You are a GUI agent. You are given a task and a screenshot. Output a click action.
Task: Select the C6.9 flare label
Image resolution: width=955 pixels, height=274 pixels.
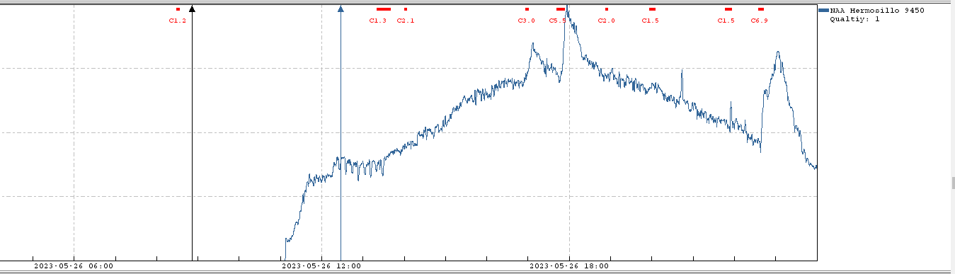[x=760, y=21]
